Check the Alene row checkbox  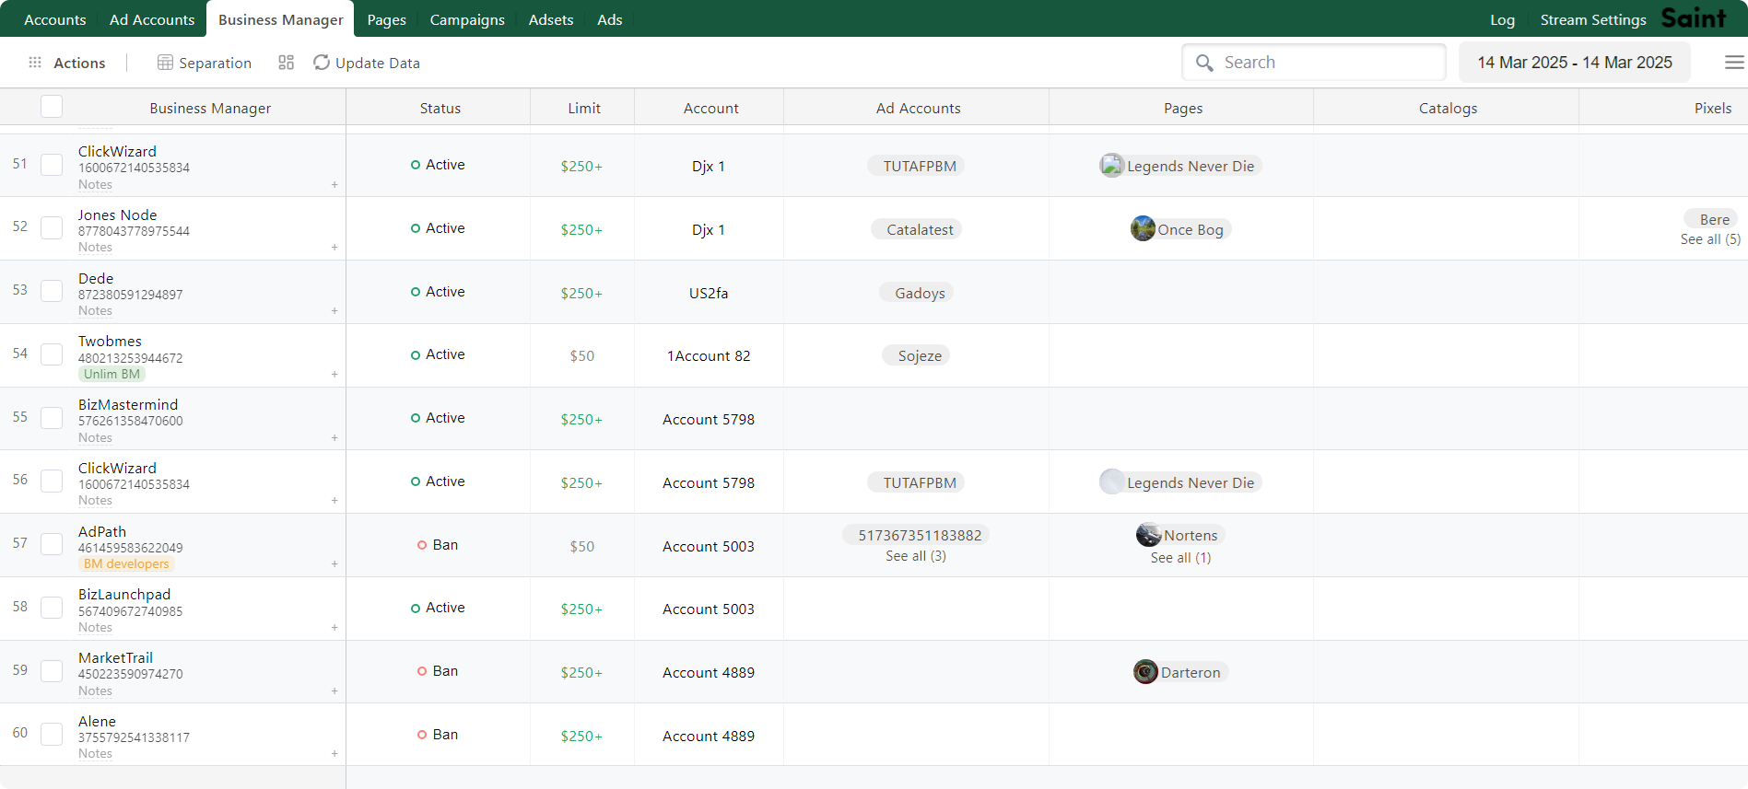(x=52, y=734)
